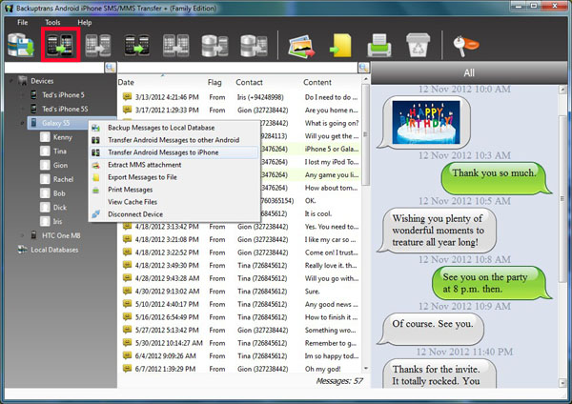Click the contact icon next to Kenny
The height and width of the screenshot is (404, 572).
45,137
